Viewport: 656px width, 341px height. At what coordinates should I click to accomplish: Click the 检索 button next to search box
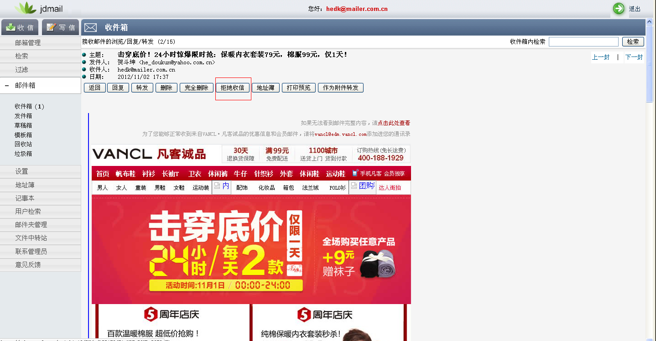[633, 41]
